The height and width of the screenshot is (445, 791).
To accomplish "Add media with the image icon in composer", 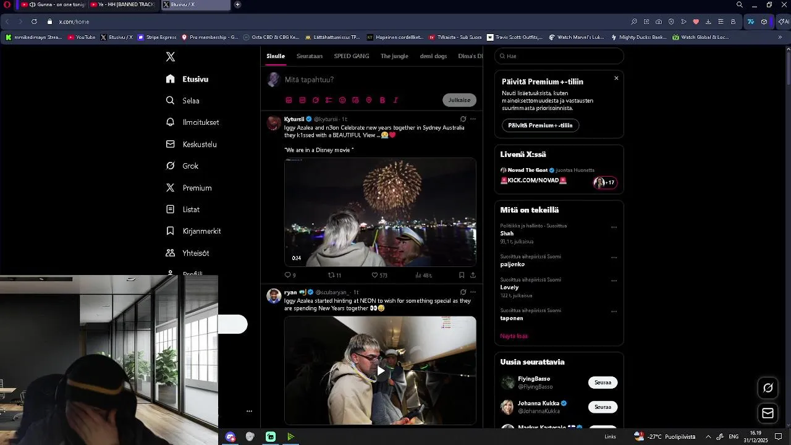I will point(289,100).
